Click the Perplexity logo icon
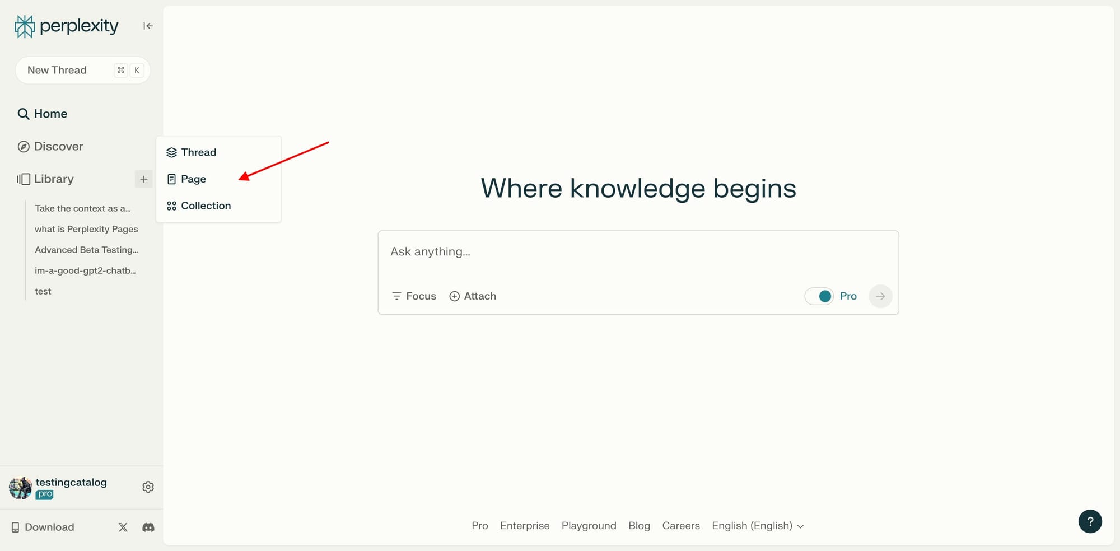 24,26
